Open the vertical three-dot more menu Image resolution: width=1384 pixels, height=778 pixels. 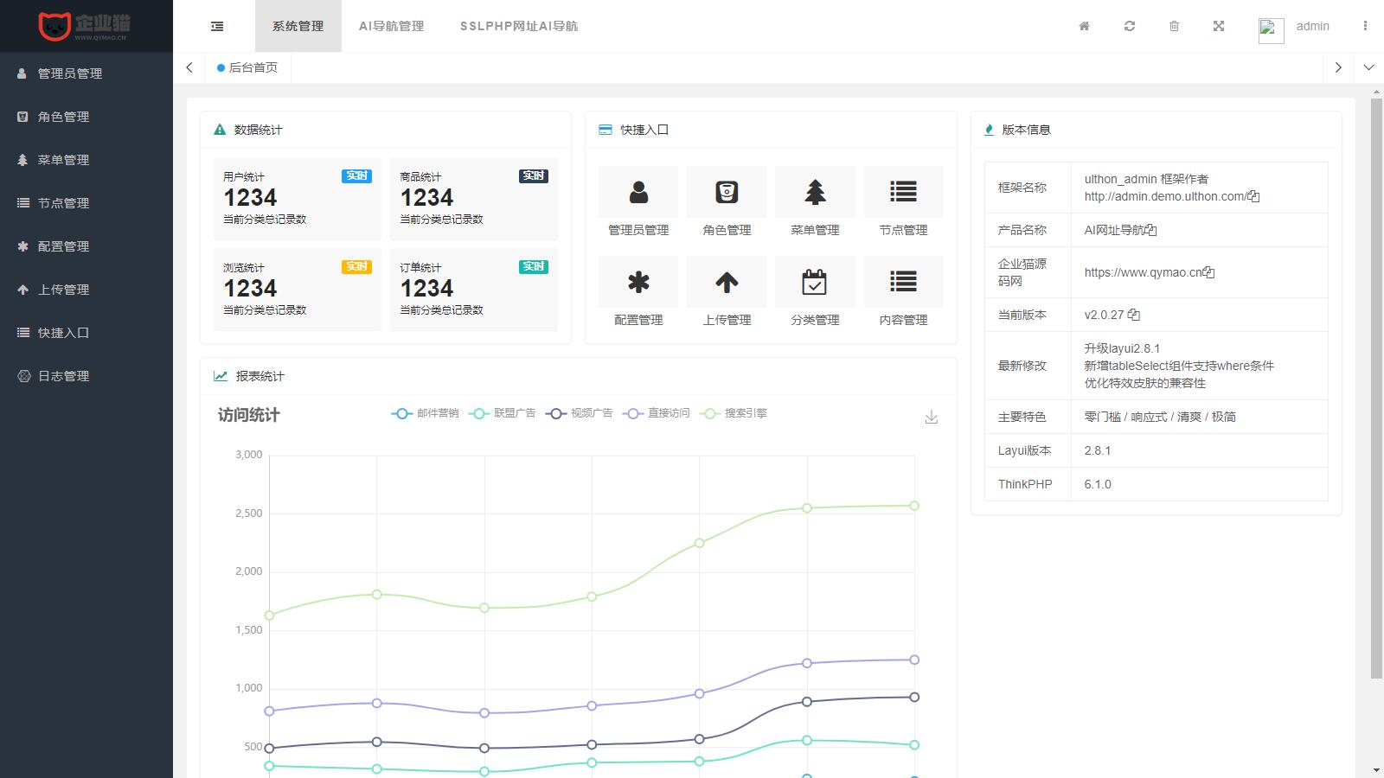point(1365,26)
